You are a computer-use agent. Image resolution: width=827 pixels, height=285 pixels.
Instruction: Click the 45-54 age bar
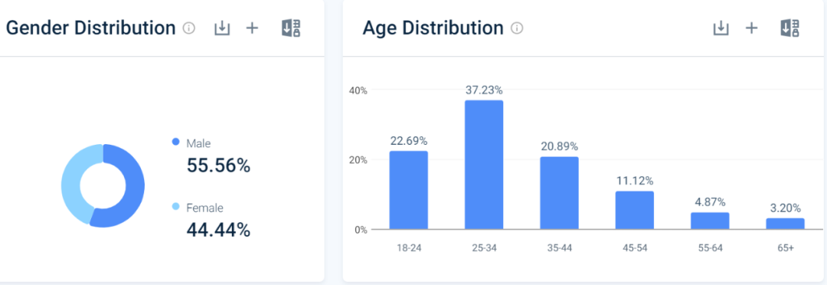635,210
